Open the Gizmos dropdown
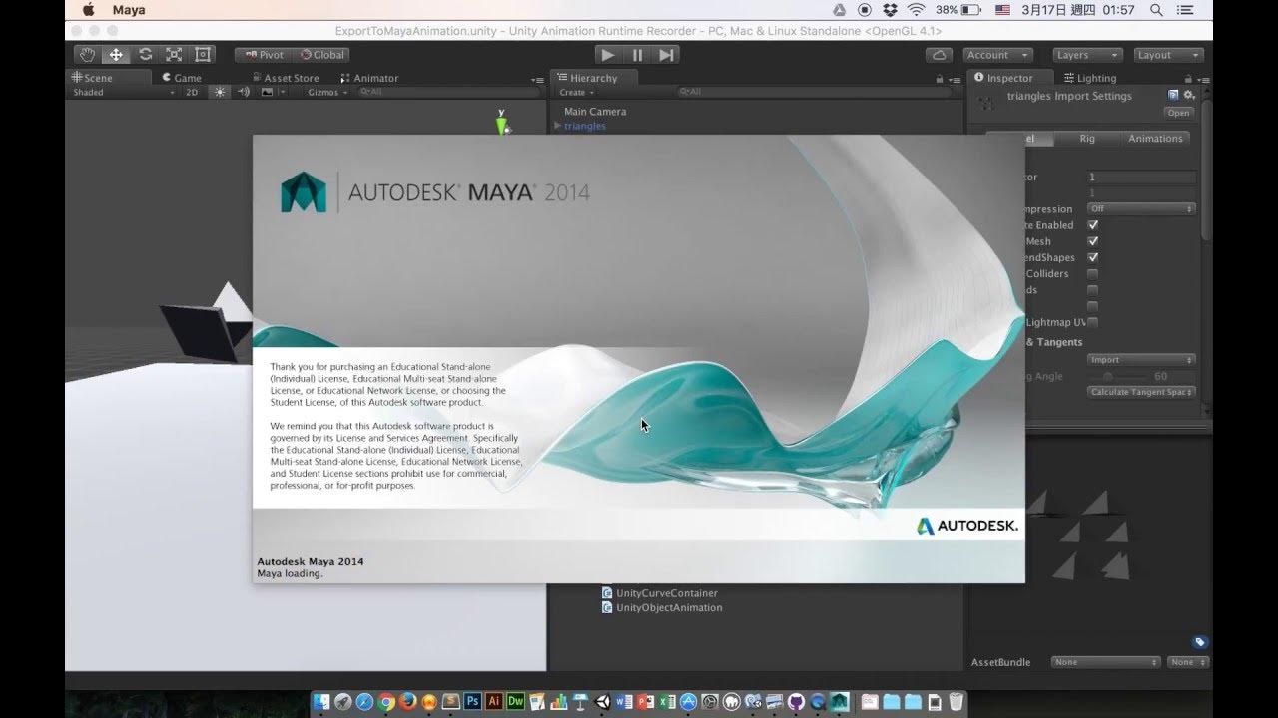 tap(327, 92)
